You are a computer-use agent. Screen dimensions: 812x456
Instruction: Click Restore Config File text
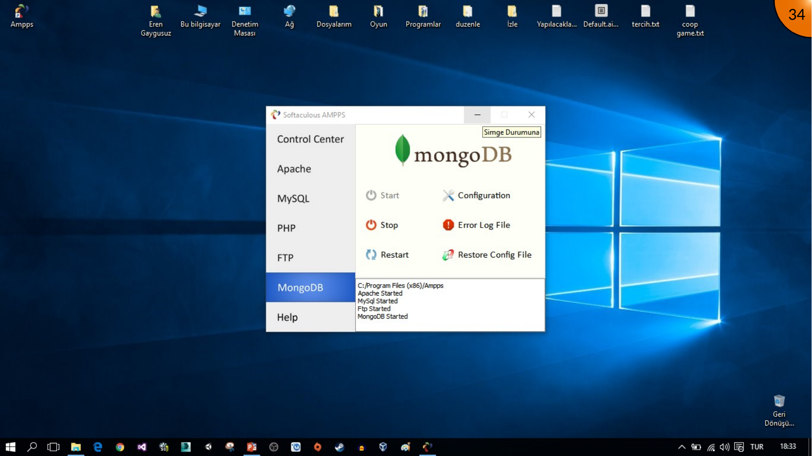[x=495, y=255]
